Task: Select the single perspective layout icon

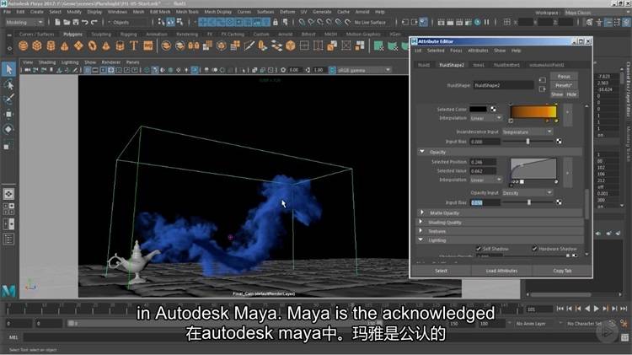Action: tap(8, 194)
